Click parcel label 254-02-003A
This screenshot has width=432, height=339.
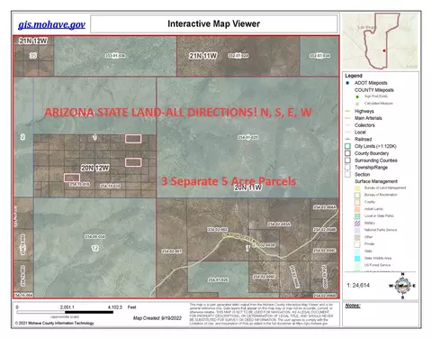click(279, 224)
